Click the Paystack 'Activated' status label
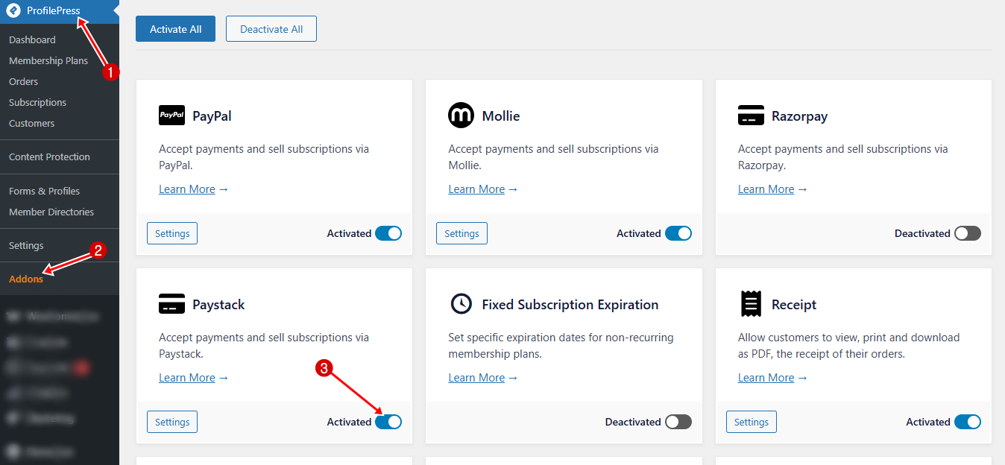The width and height of the screenshot is (1005, 465). (x=349, y=422)
